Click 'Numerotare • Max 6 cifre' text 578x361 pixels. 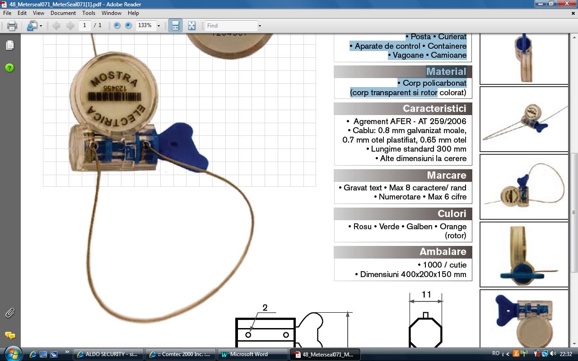pyautogui.click(x=420, y=197)
